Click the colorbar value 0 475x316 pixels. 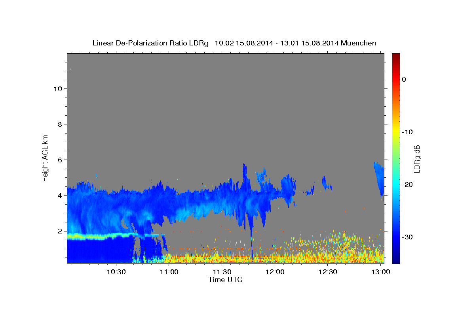pos(404,79)
